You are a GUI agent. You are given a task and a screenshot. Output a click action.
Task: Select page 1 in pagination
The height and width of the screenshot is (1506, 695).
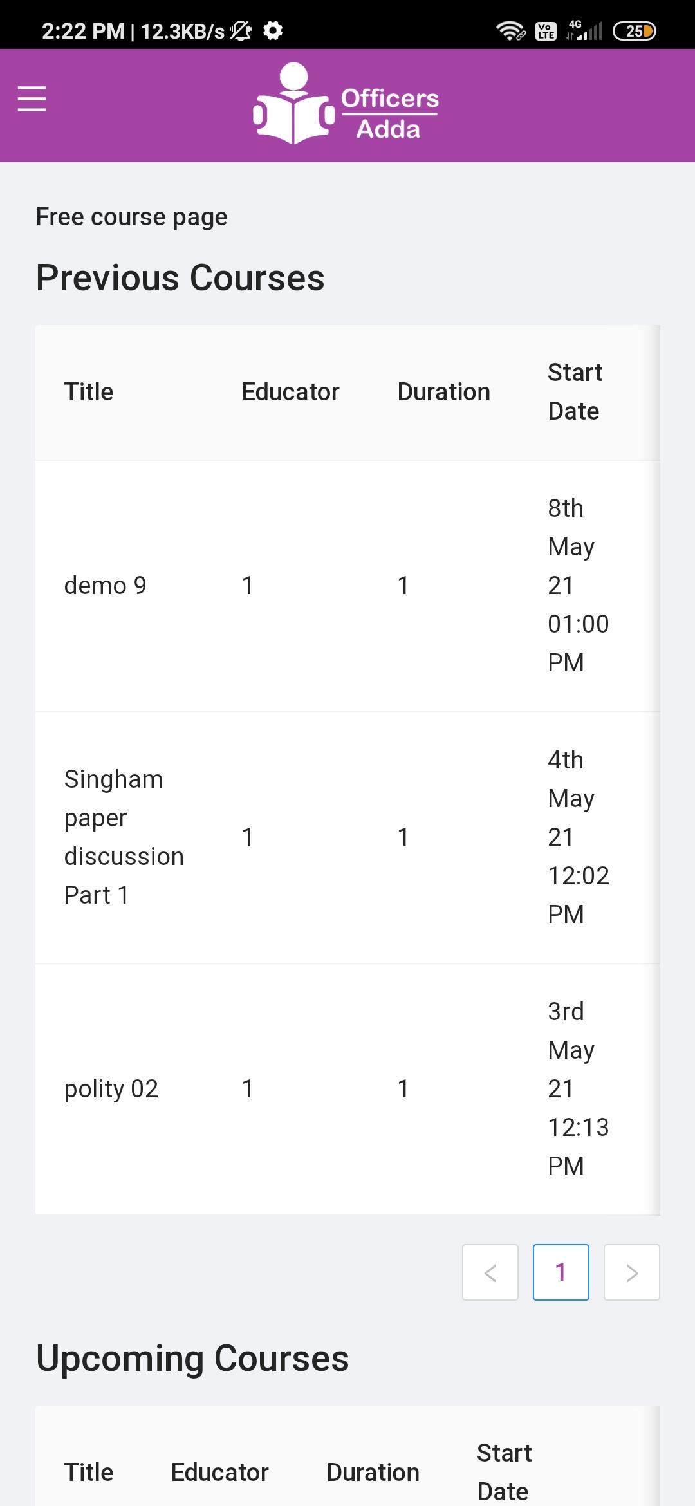click(x=561, y=1272)
